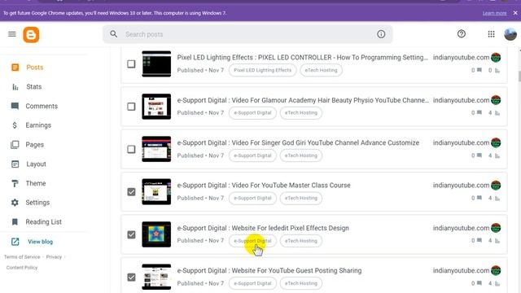
Task: Click the Blogger logo icon
Action: coord(31,34)
